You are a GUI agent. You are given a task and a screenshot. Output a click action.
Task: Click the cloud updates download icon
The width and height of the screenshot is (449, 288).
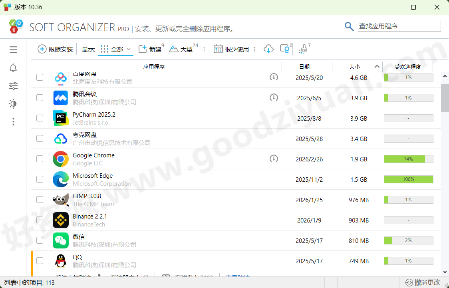pyautogui.click(x=268, y=48)
